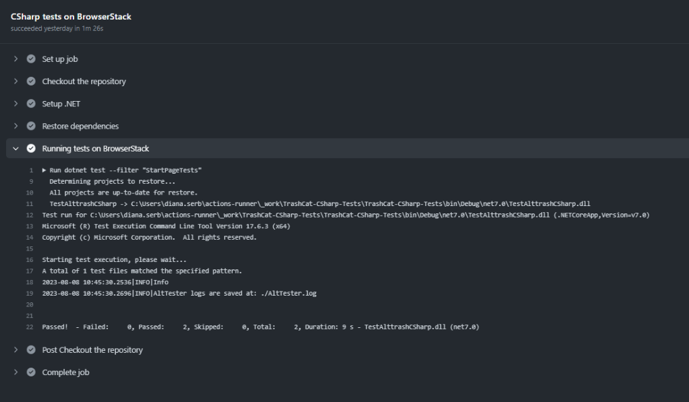This screenshot has width=689, height=402.
Task: Click the check icon beside Restore dependencies
Action: (30, 126)
